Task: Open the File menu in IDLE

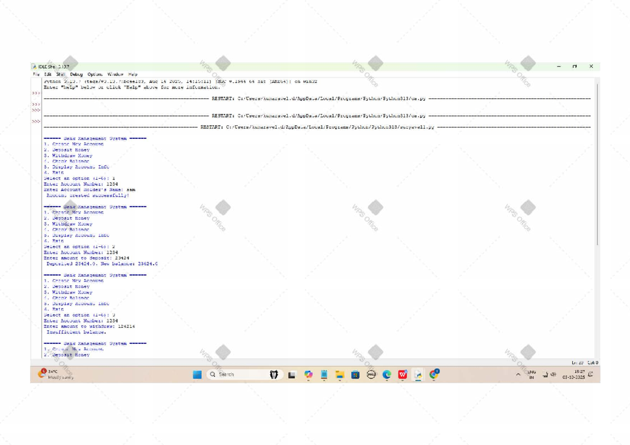Action: point(36,74)
